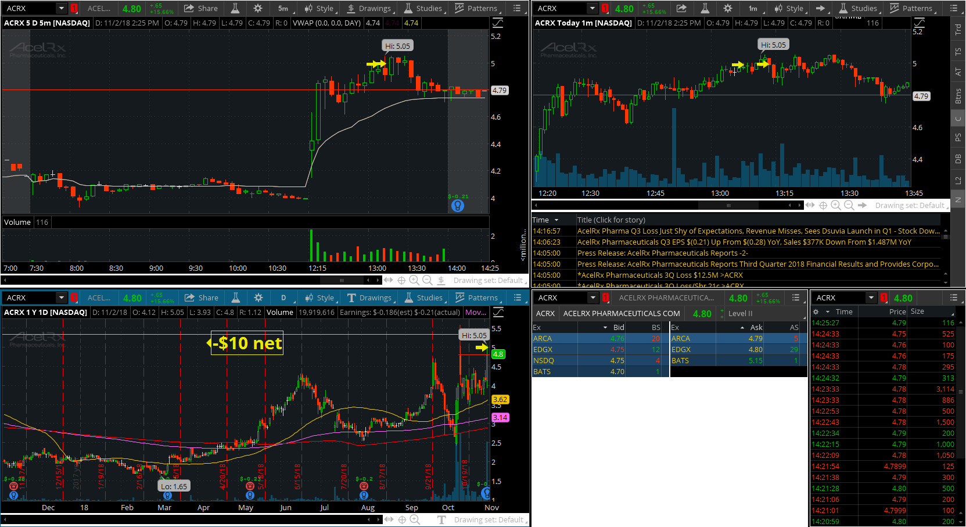
Task: Click the red symbol link in 5m chart
Action: (74, 8)
